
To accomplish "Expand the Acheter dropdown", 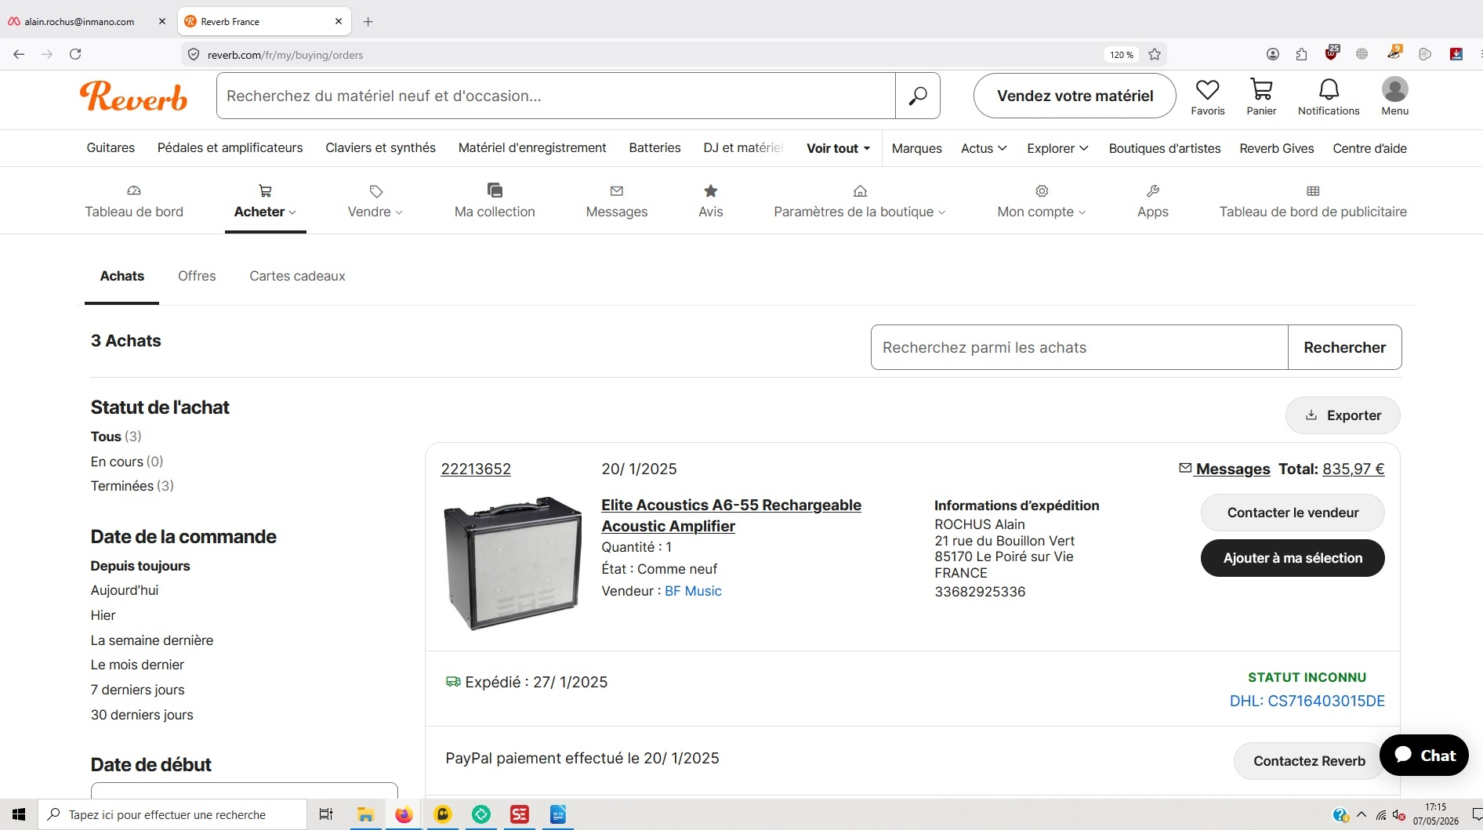I will point(265,202).
